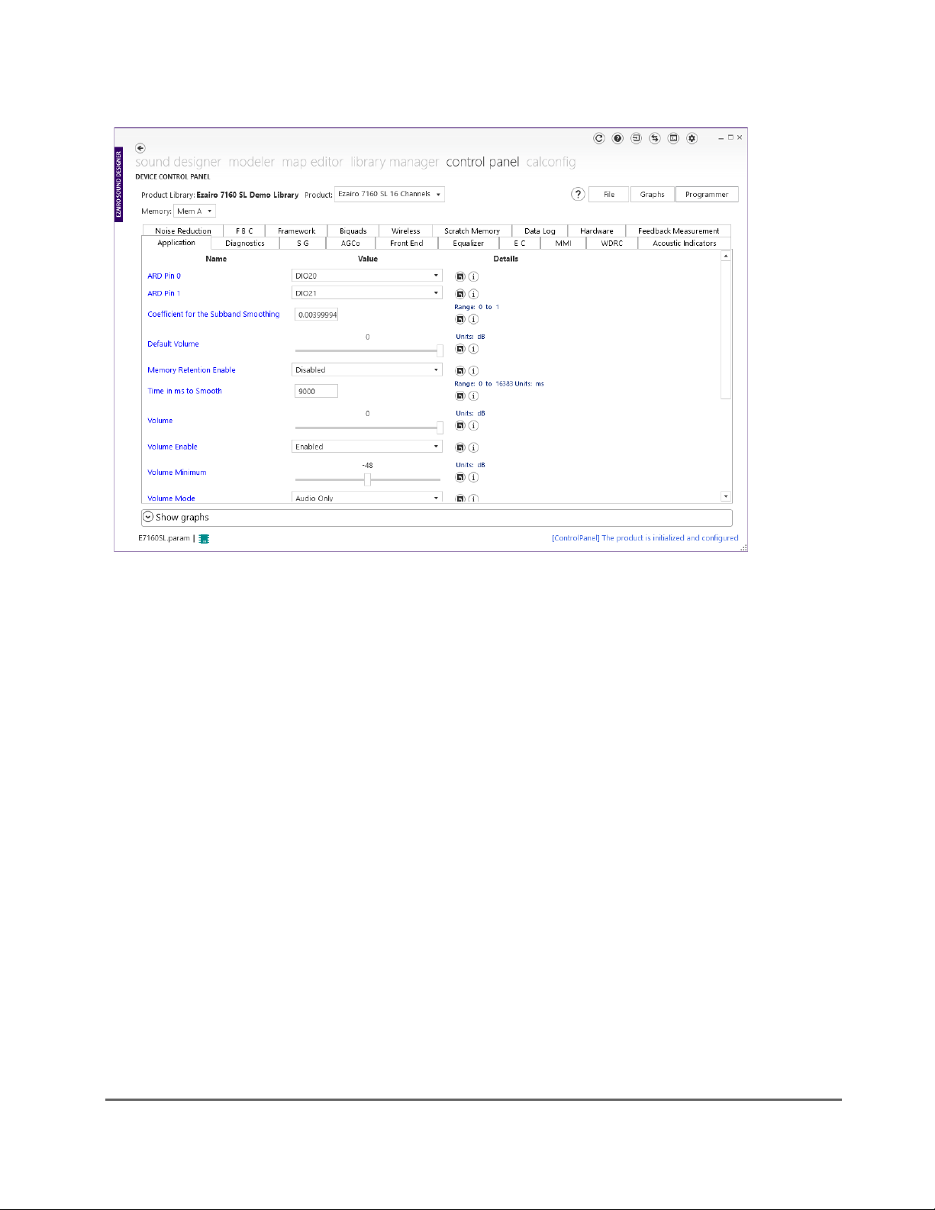This screenshot has height=1210, width=935.
Task: Click info icon for Memory Retention Enable
Action: click(x=473, y=371)
